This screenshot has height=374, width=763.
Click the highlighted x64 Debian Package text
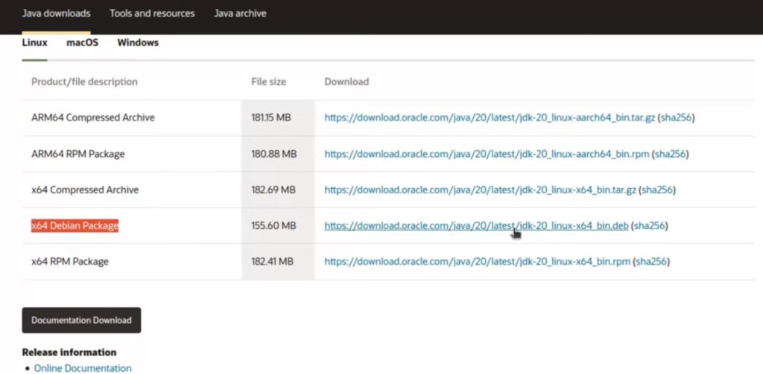(75, 226)
